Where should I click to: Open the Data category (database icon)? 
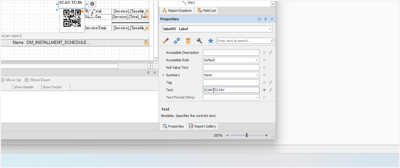(x=188, y=41)
